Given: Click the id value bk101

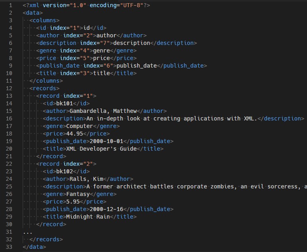Looking at the screenshot, I should 64,103.
